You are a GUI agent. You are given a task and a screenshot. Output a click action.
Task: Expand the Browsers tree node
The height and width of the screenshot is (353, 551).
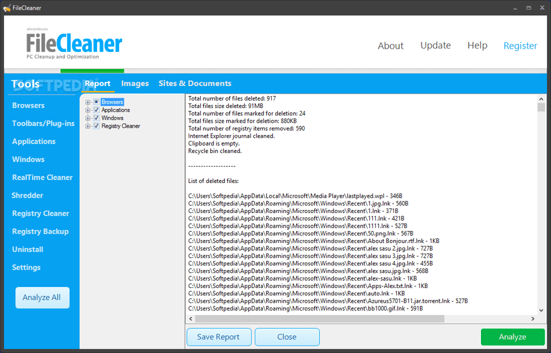[x=88, y=102]
